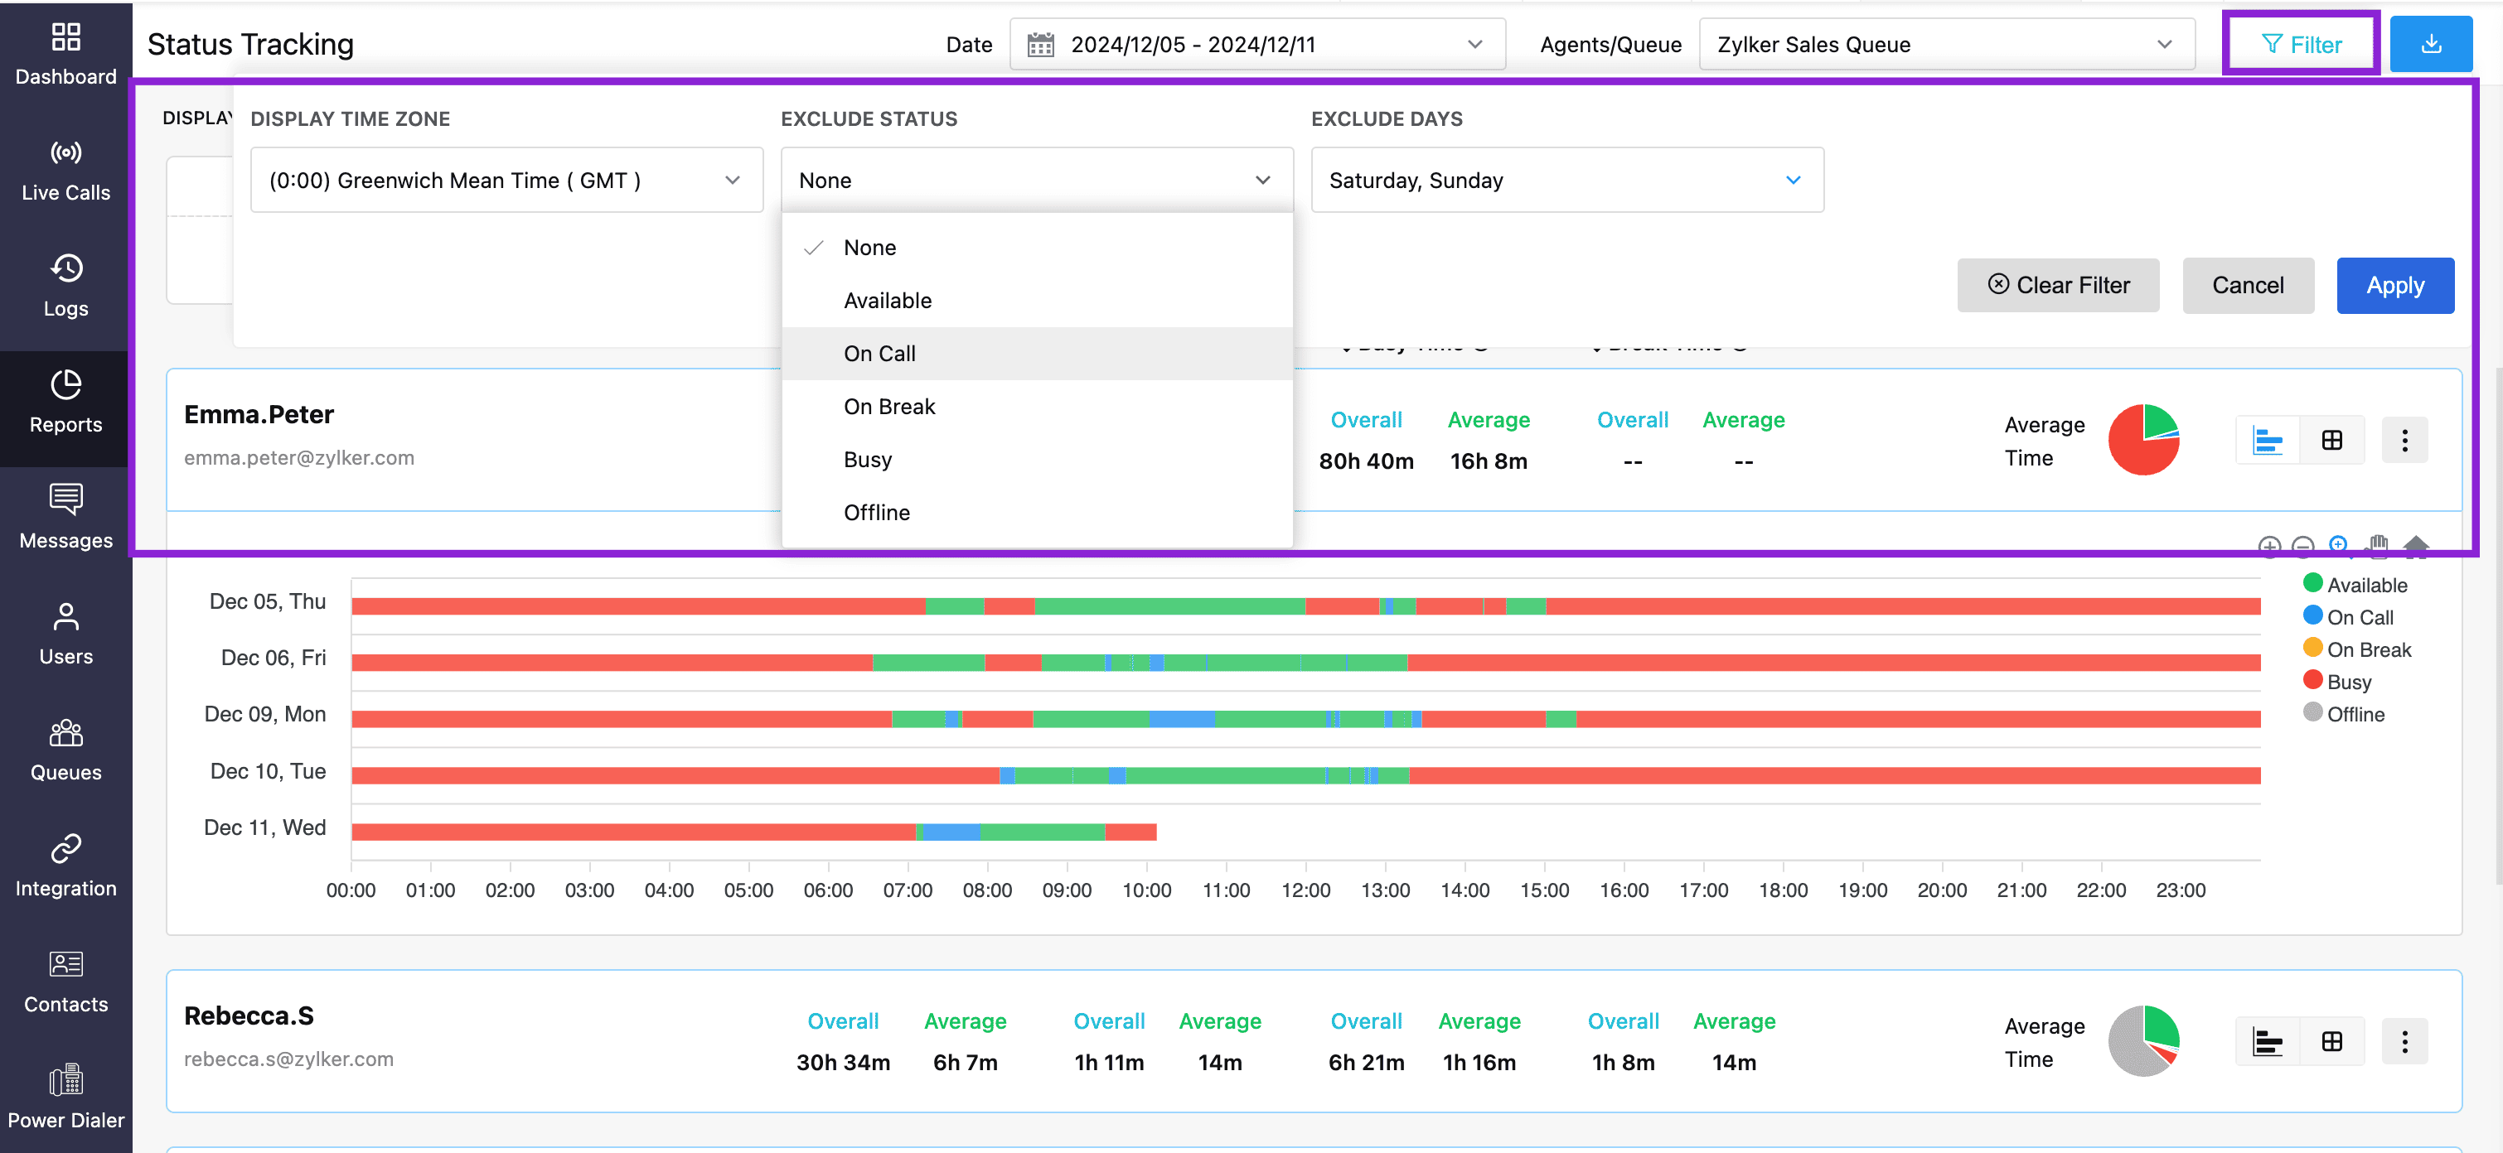Open the Date range dropdown
The image size is (2503, 1153).
(x=1256, y=45)
